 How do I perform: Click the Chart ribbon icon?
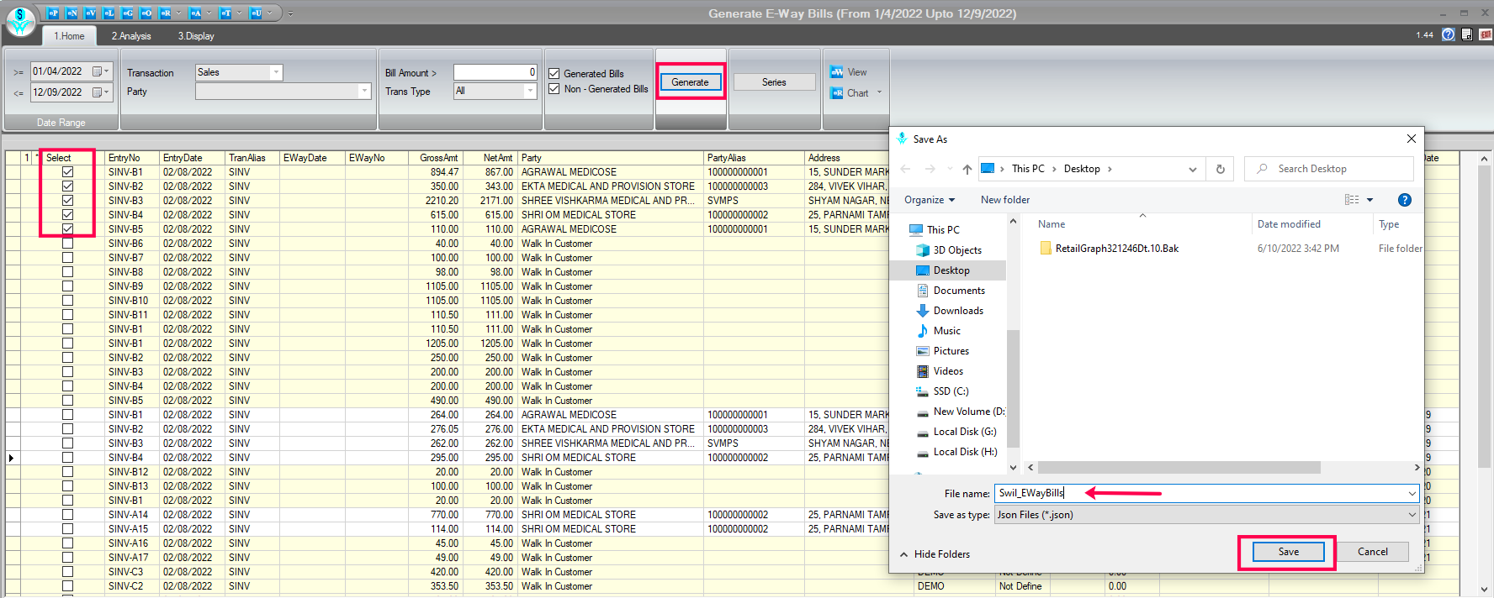(x=837, y=93)
